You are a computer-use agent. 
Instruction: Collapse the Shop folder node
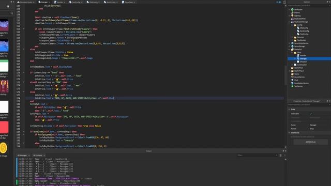292,53
